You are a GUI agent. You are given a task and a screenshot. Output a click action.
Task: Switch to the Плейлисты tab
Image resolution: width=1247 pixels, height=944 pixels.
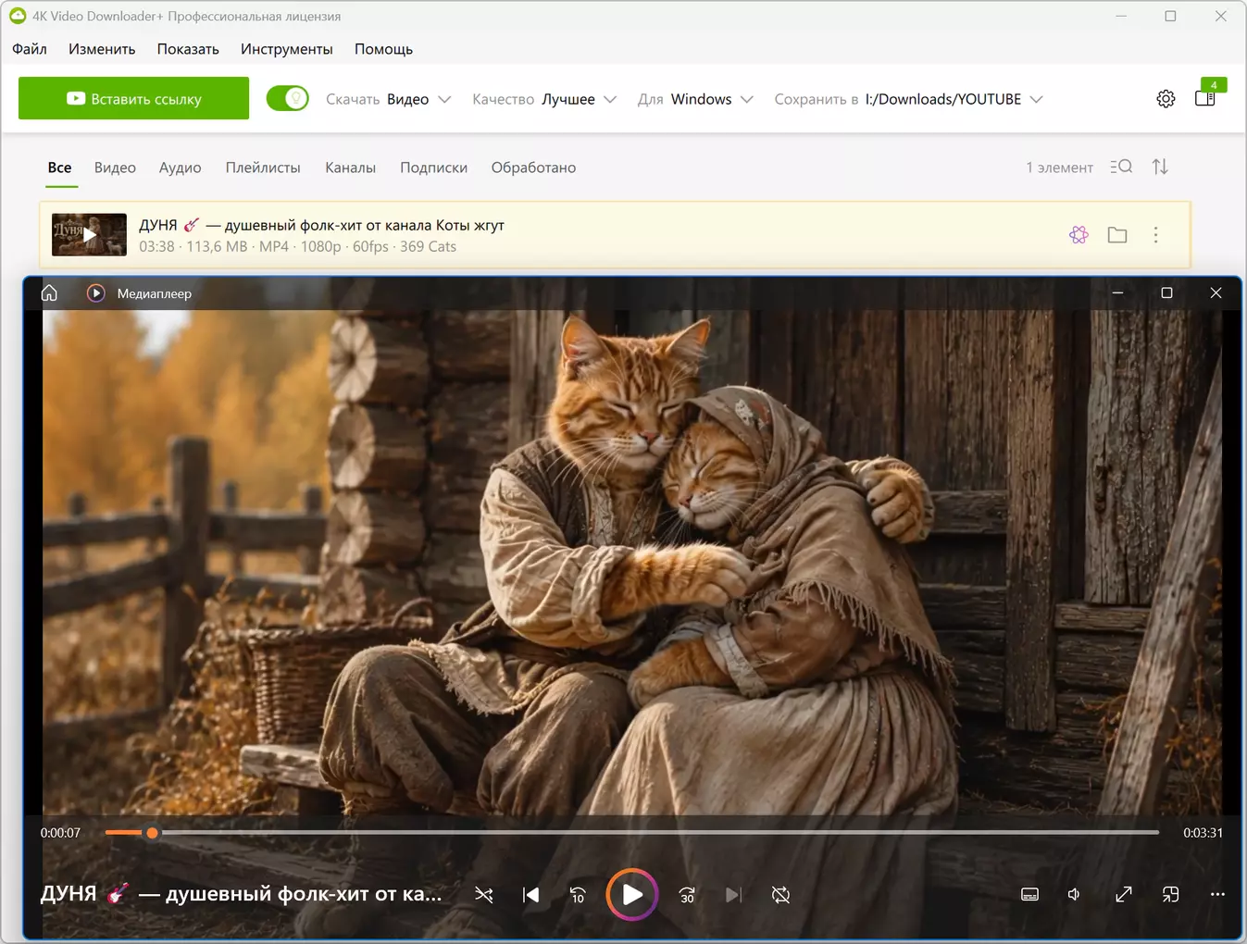(x=263, y=168)
